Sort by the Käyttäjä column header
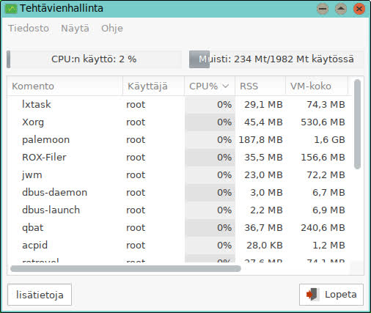371x313 pixels. [153, 86]
